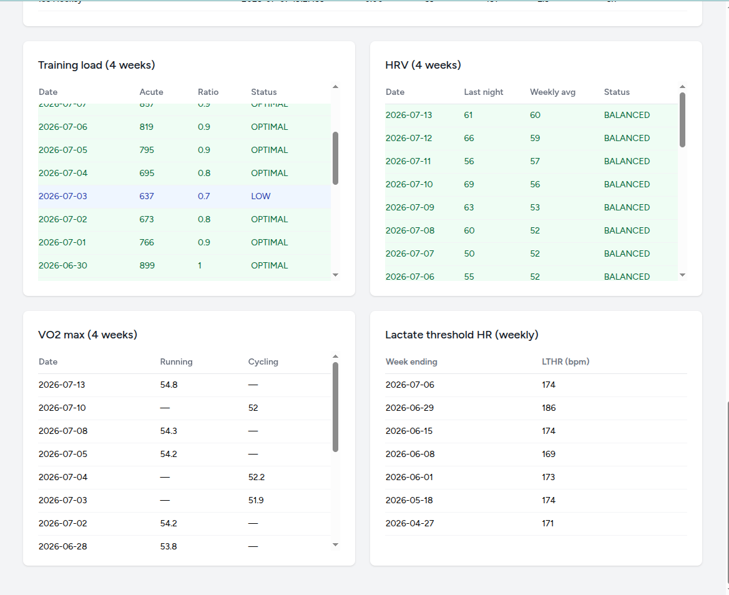Click the VO2 max table scrollbar thumb
This screenshot has width=729, height=595.
(x=335, y=407)
